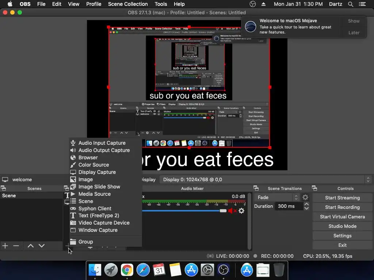Viewport: 374px width, 280px height.
Task: Click the microphone icon for Audio Input Capture
Action: point(73,143)
